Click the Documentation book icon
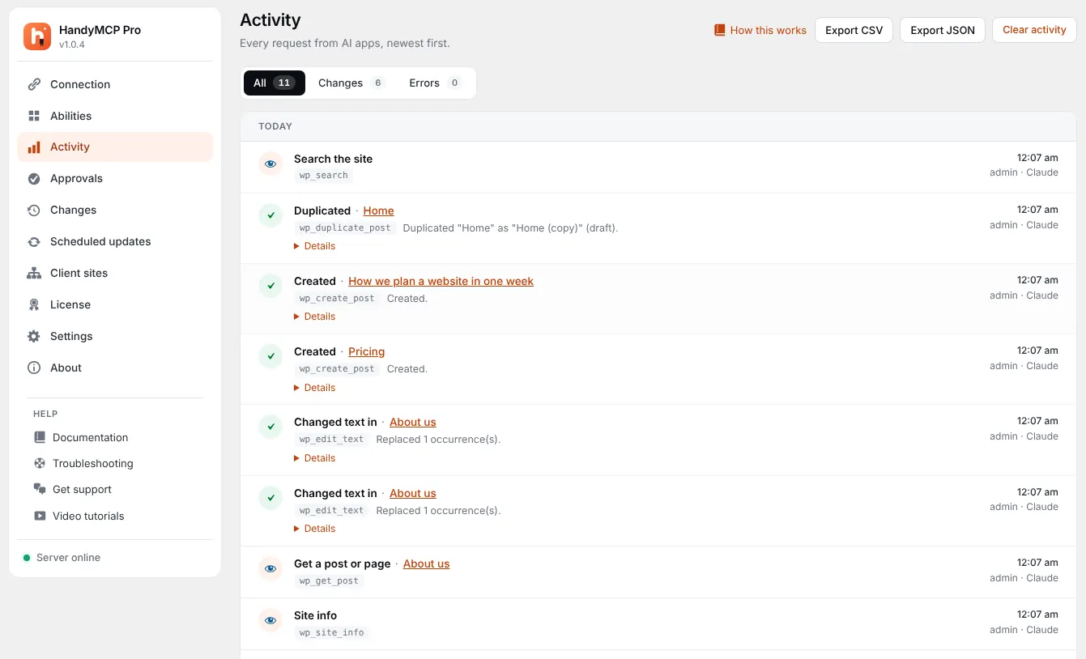The image size is (1086, 659). click(40, 438)
